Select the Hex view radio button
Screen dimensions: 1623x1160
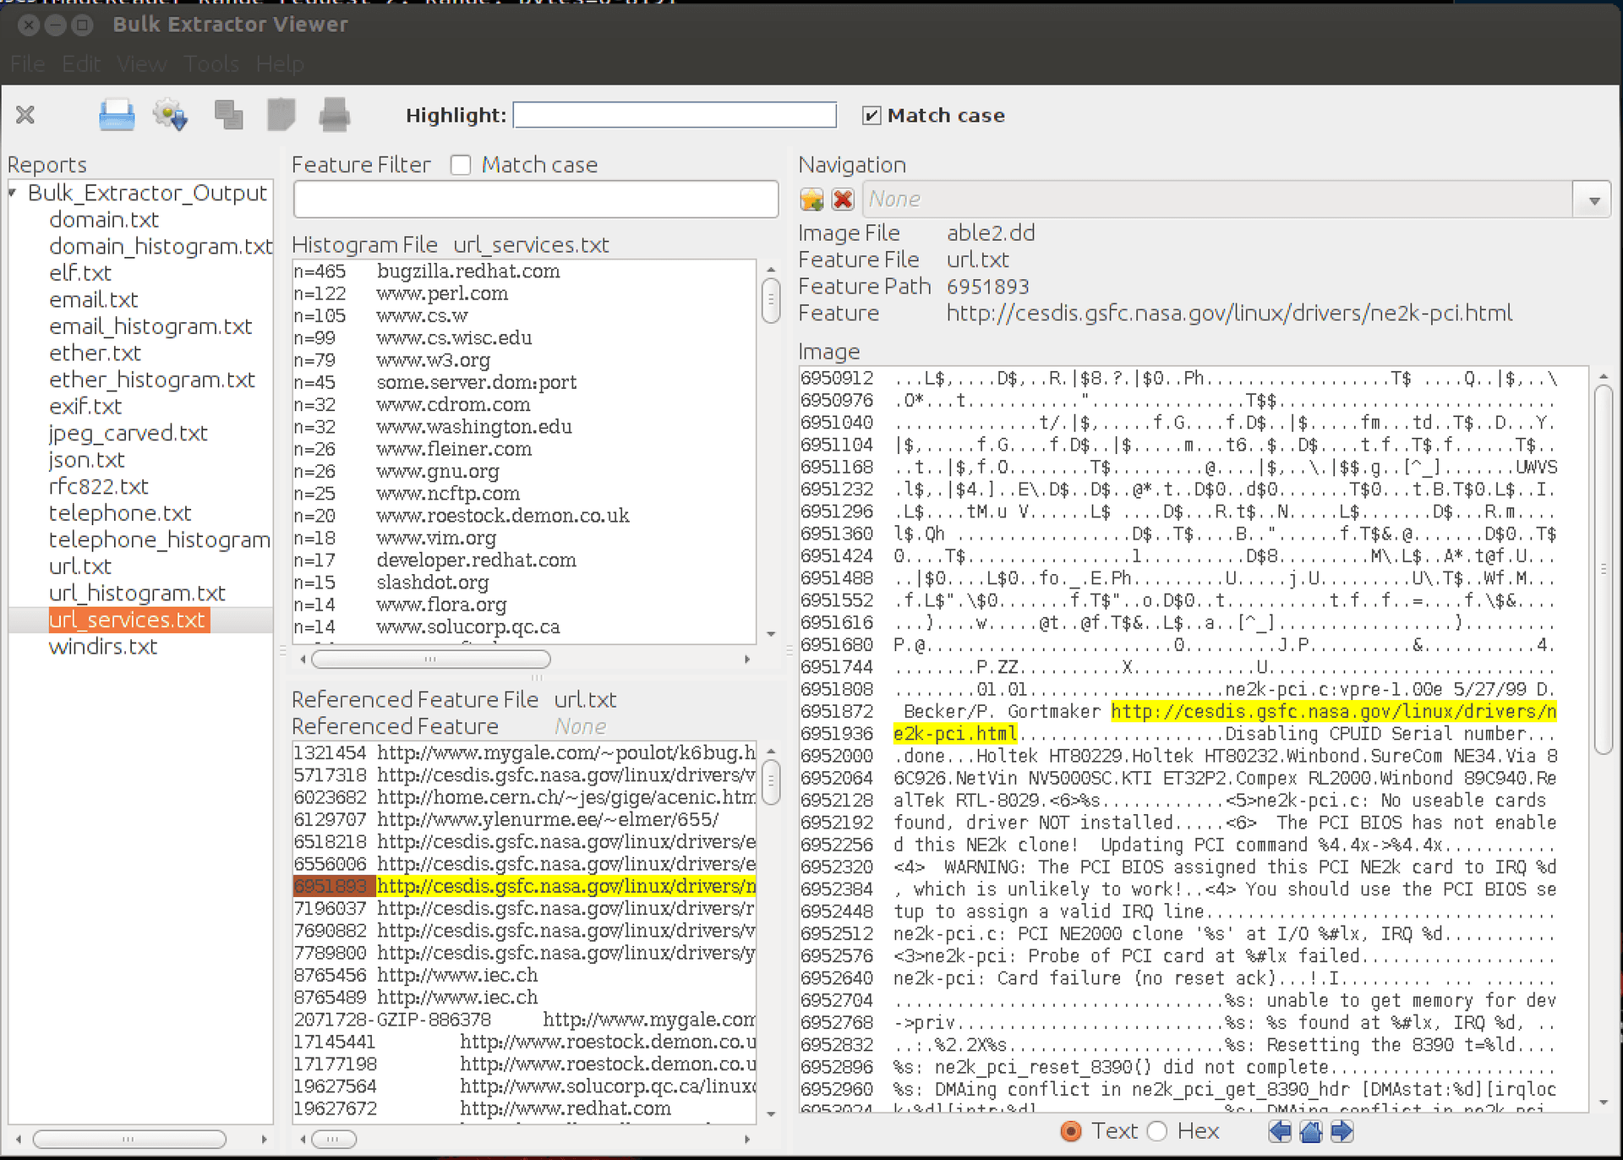tap(1158, 1131)
